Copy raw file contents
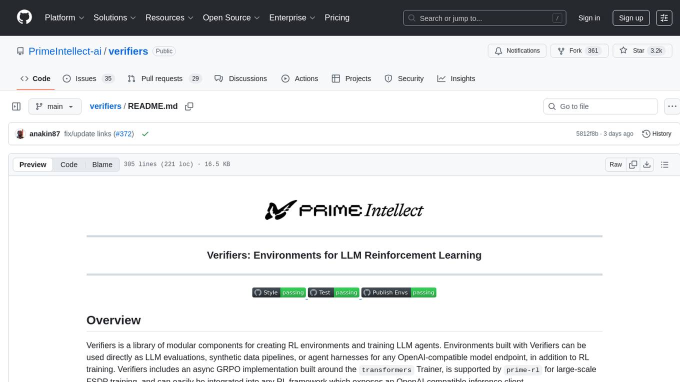The height and width of the screenshot is (382, 680). pos(633,164)
